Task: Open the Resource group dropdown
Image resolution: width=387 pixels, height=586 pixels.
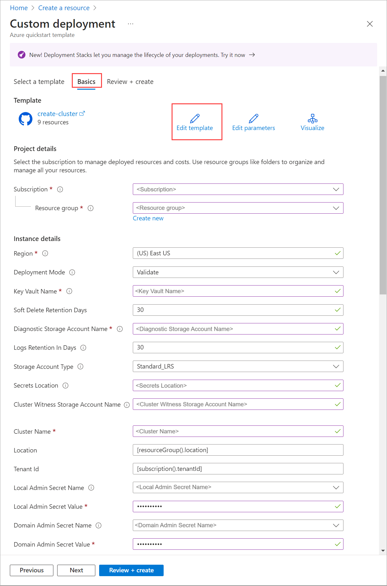Action: pos(336,208)
